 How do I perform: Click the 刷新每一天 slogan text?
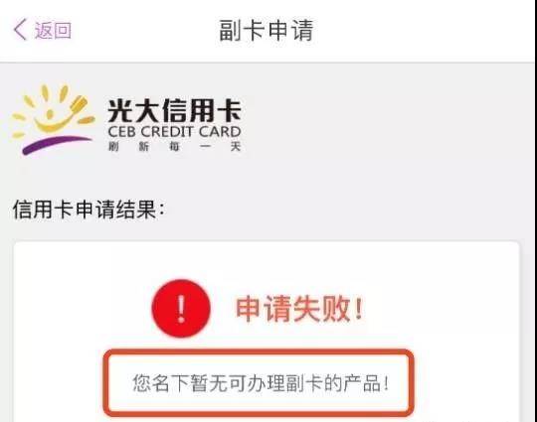point(175,146)
